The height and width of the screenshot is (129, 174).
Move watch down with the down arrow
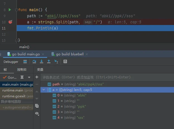(37, 98)
